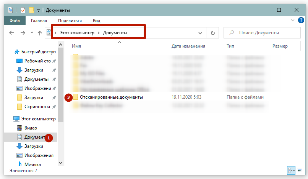
Task: Click Документы in the address bar path
Action: pyautogui.click(x=115, y=33)
